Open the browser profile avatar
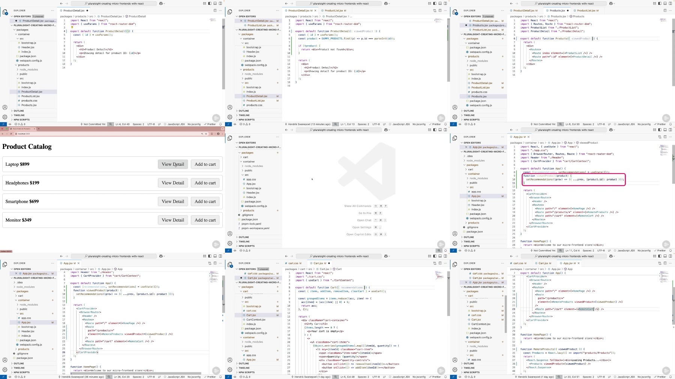Image resolution: width=675 pixels, height=379 pixels. 218,134
